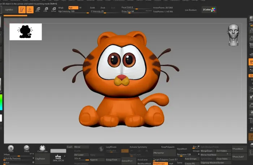Run ZRemesher

164,153
